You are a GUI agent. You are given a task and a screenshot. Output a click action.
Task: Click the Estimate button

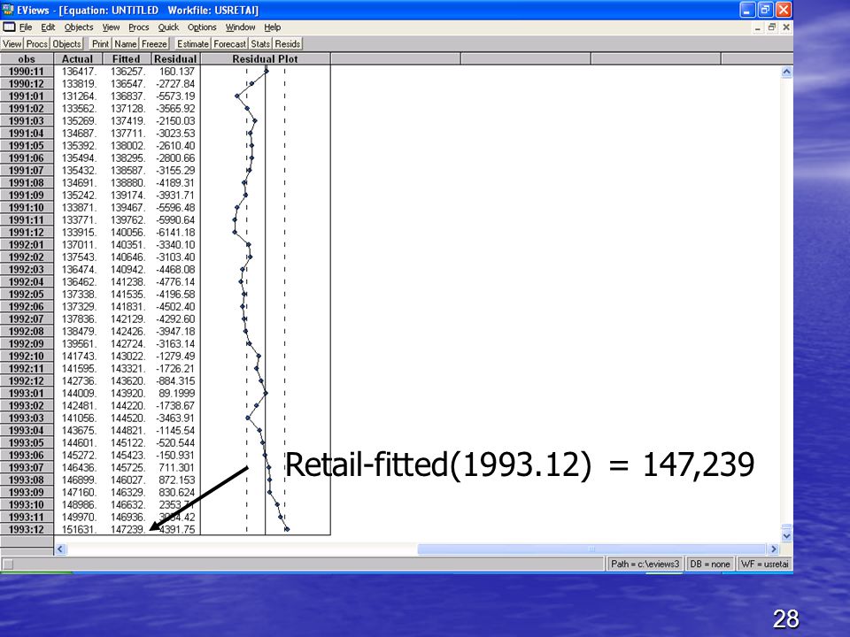[x=192, y=44]
